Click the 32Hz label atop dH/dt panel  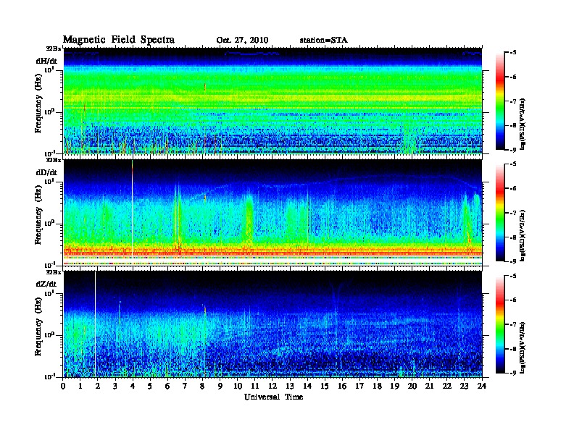tap(54, 48)
